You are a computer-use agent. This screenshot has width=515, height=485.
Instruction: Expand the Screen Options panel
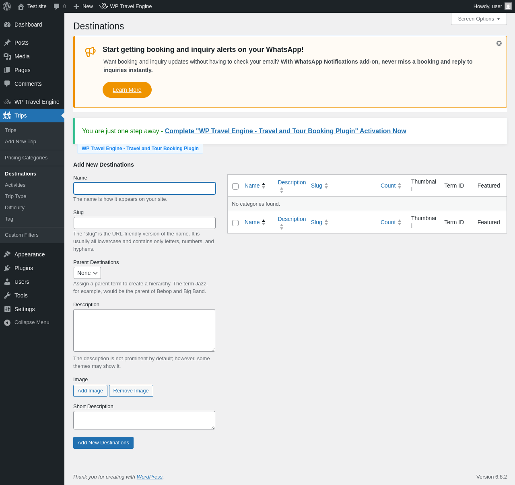(479, 19)
